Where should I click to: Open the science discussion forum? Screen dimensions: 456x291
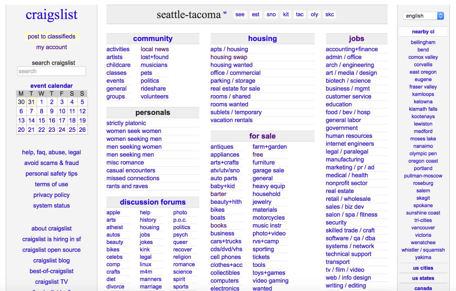[183, 272]
